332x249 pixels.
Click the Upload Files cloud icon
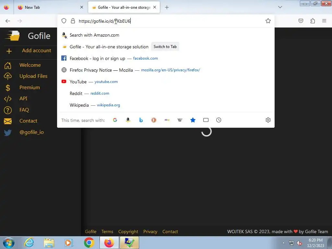point(8,77)
